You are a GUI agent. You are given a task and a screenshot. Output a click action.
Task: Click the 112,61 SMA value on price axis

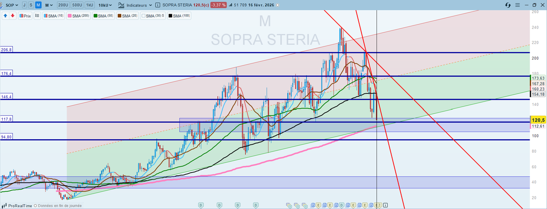(x=538, y=127)
